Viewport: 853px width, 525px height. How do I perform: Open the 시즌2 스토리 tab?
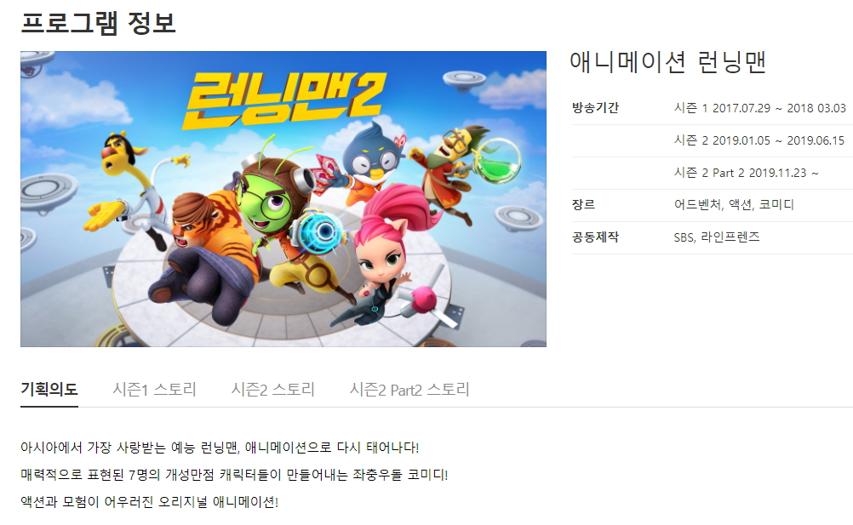[273, 389]
